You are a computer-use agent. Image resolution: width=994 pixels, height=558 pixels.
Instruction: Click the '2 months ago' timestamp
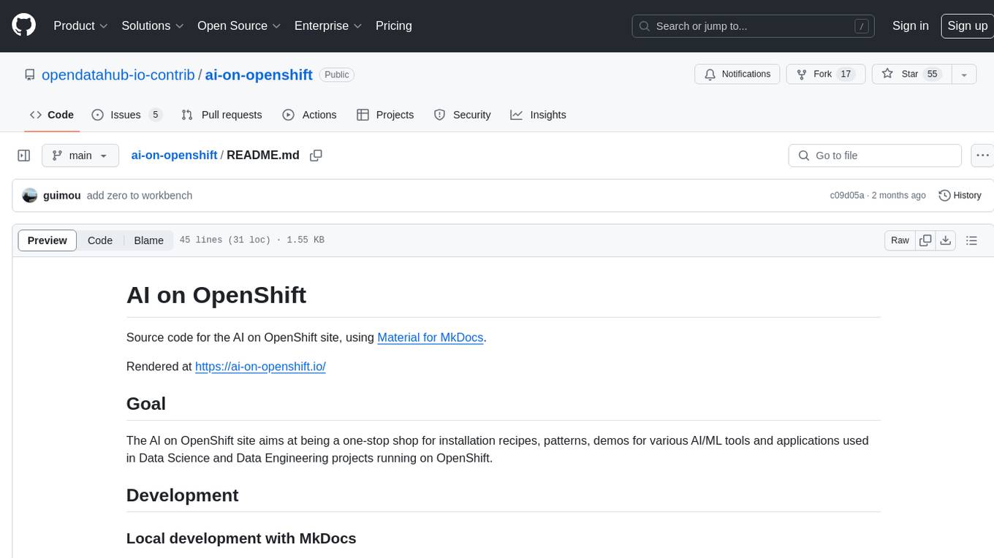[899, 196]
